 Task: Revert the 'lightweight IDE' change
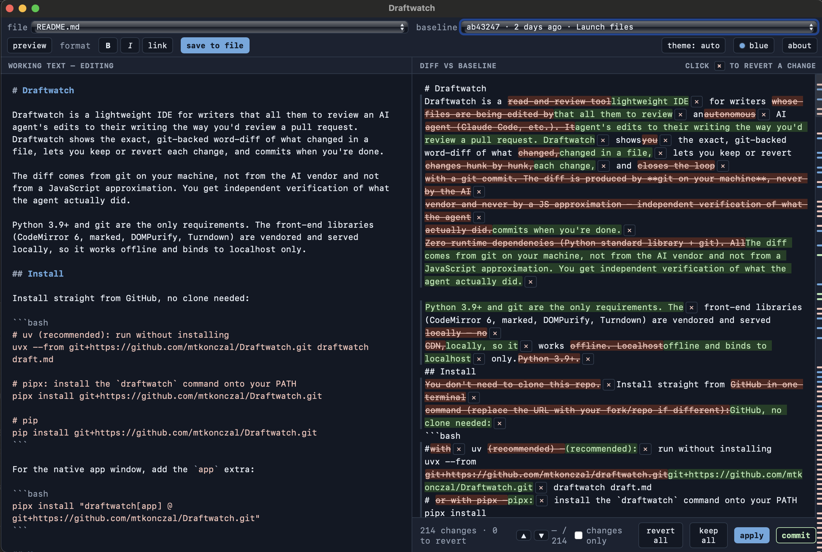(696, 102)
